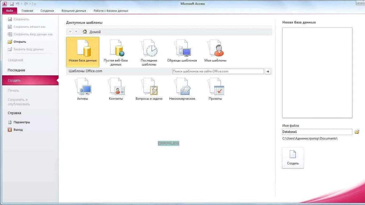This screenshot has width=365, height=205.
Task: Open Последние шаблоны clock icon
Action: (x=149, y=48)
